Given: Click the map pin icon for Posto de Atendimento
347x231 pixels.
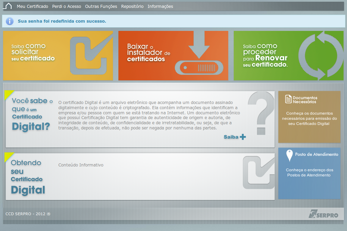Looking at the screenshot, I should [289, 155].
